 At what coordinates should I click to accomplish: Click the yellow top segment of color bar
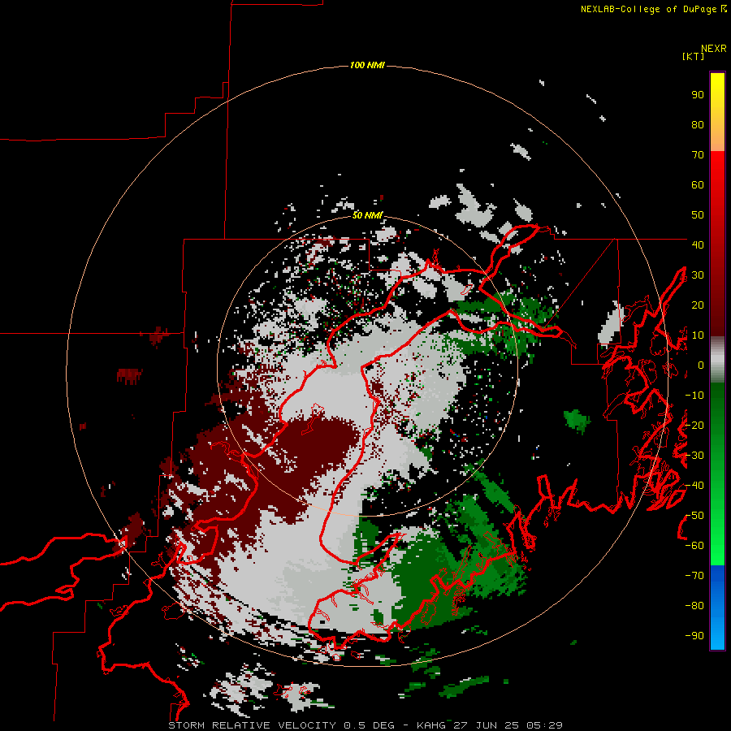pos(717,111)
